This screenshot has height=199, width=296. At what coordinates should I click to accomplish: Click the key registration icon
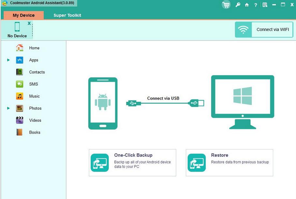tap(238, 5)
